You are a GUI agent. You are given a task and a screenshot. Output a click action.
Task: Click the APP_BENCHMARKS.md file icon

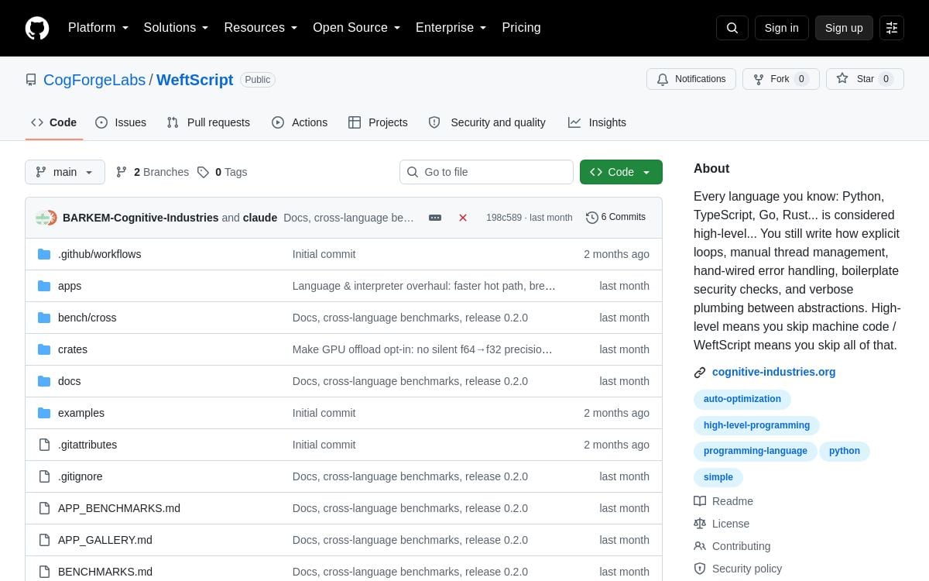(44, 508)
